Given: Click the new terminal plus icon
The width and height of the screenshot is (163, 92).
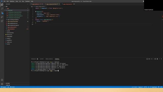Looking at the screenshot, I should [152, 59].
